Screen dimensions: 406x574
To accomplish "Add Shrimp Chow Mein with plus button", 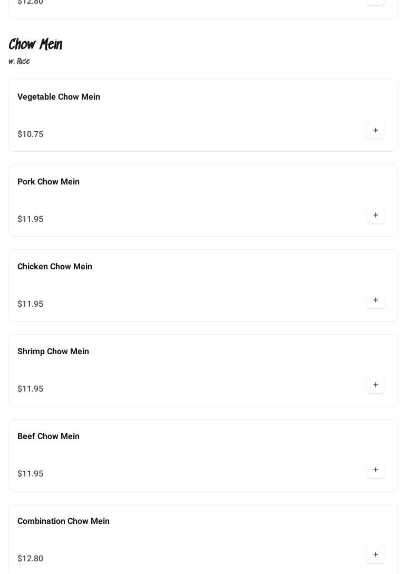I will click(x=375, y=385).
